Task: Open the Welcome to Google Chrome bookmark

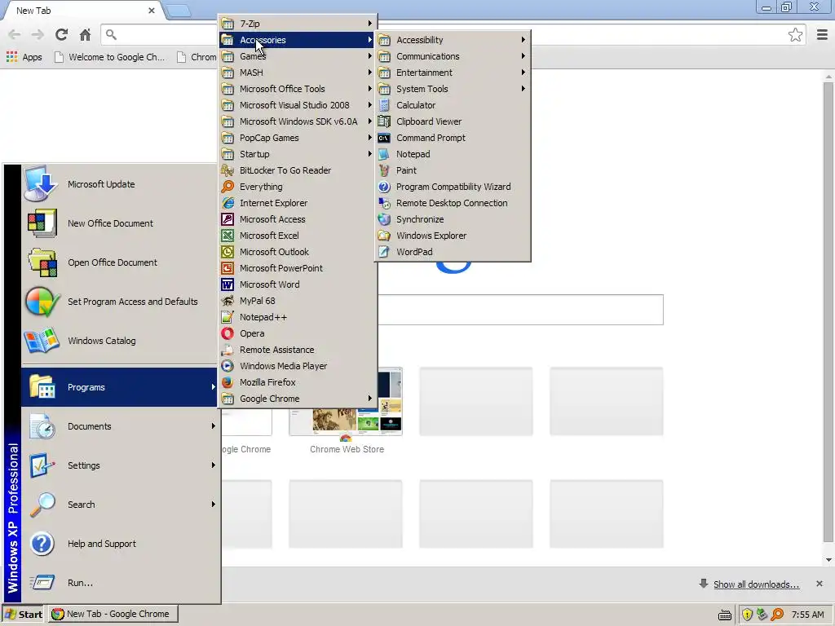Action: [x=110, y=57]
